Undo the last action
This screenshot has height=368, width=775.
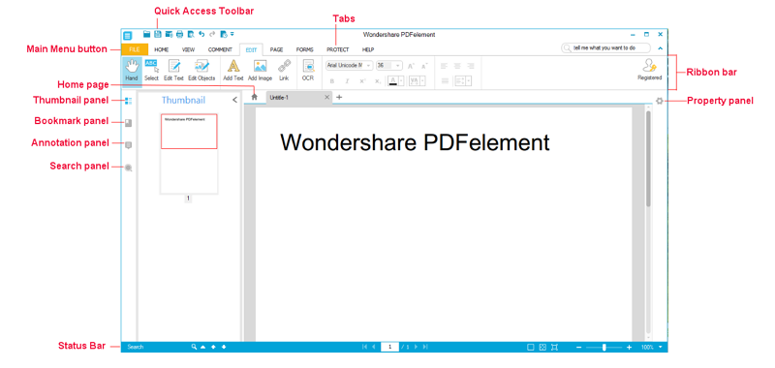[201, 35]
